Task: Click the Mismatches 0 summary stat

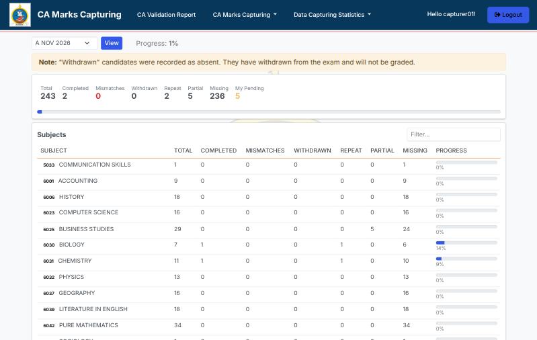Action: (110, 93)
